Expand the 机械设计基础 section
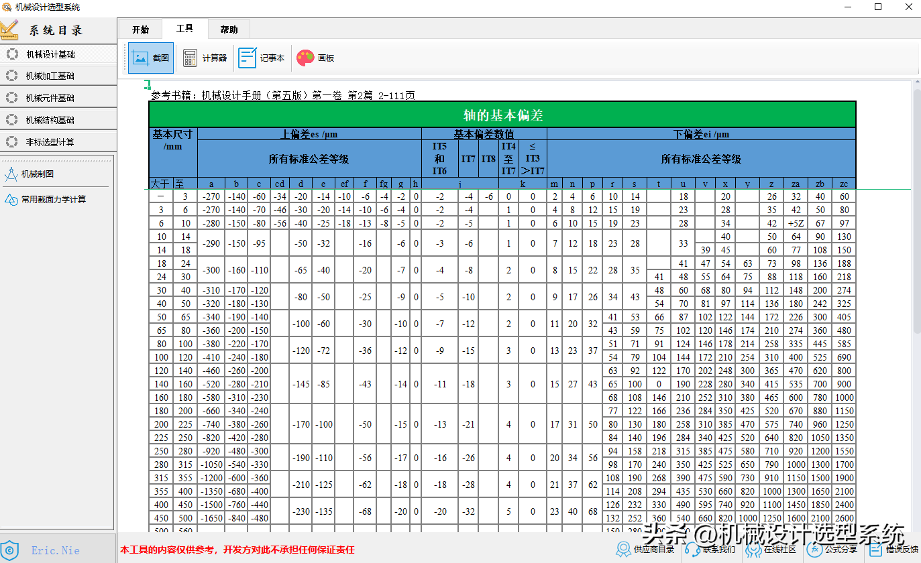This screenshot has width=921, height=563. pos(58,54)
